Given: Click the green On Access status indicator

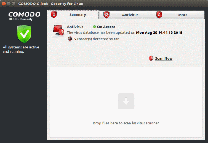Looking at the screenshot, I should 94,27.
